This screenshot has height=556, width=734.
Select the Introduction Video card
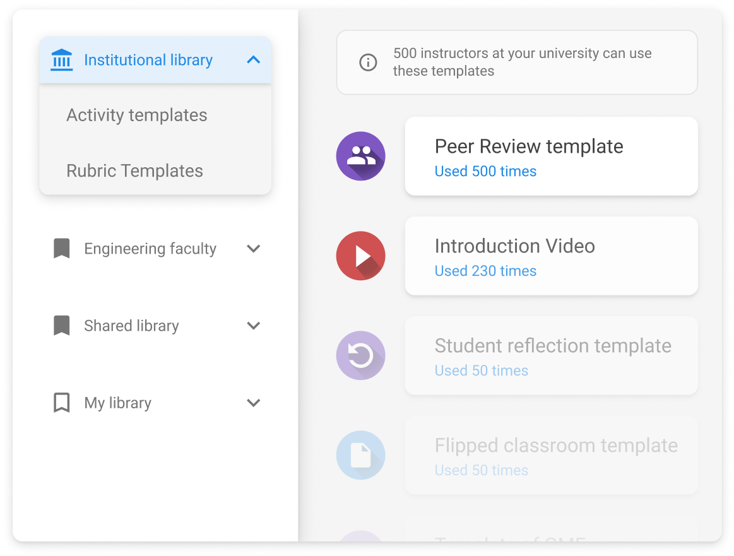[551, 256]
